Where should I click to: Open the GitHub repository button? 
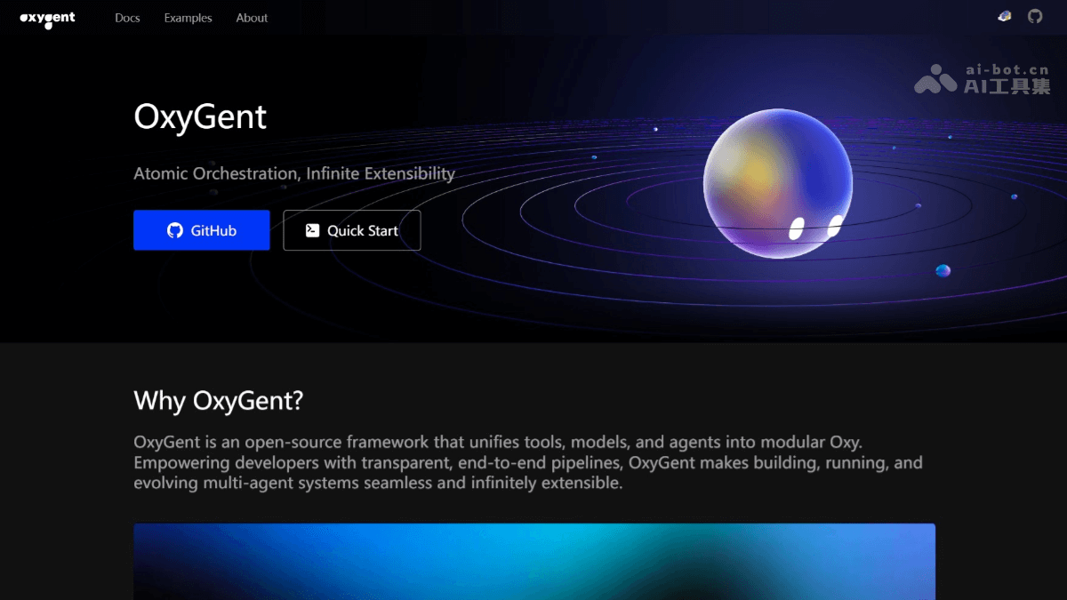(201, 230)
